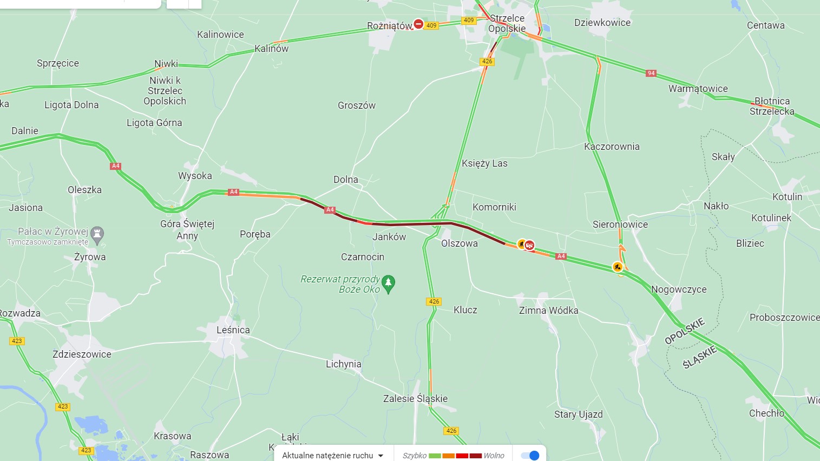Click the roadworks icon near Nogowczyce
The image size is (820, 461).
[x=618, y=267]
